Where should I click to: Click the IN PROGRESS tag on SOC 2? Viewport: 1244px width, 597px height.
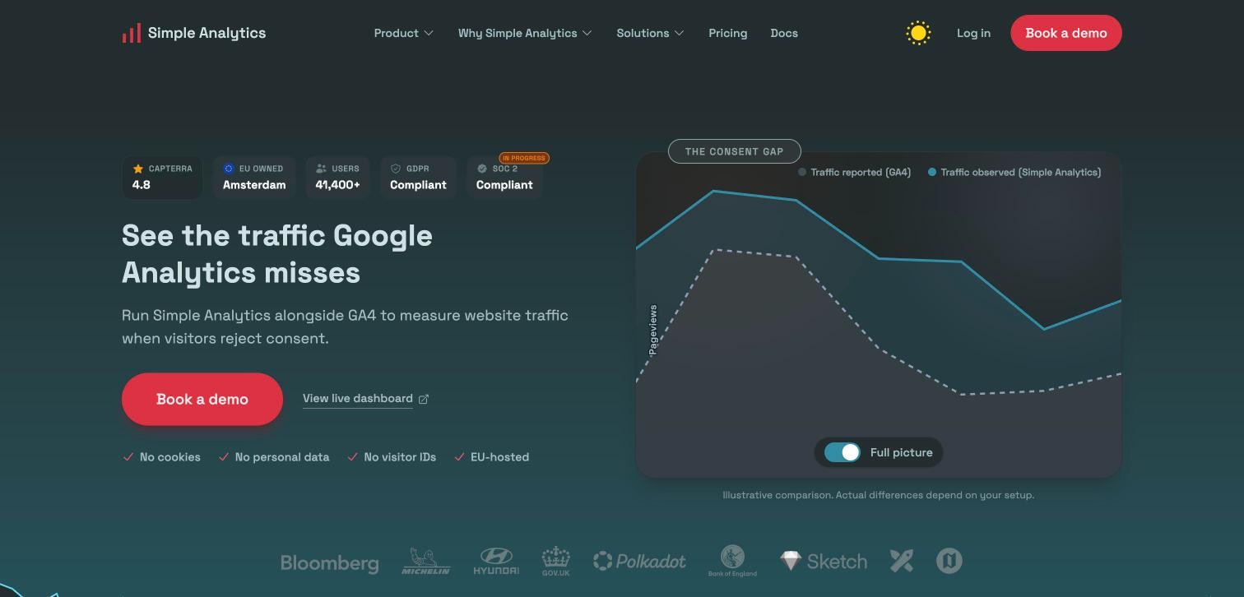[x=524, y=158]
